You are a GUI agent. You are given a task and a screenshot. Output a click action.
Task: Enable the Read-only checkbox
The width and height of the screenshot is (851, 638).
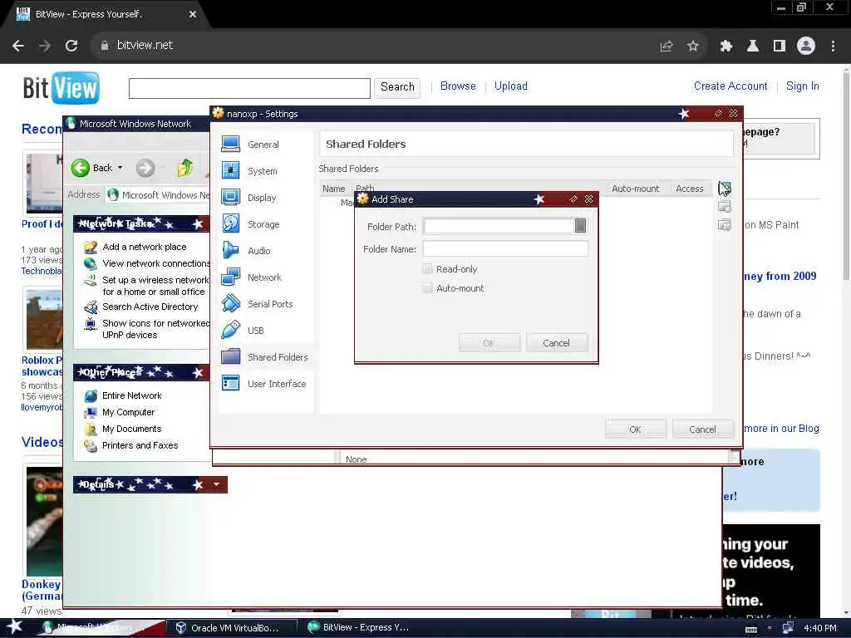point(428,269)
